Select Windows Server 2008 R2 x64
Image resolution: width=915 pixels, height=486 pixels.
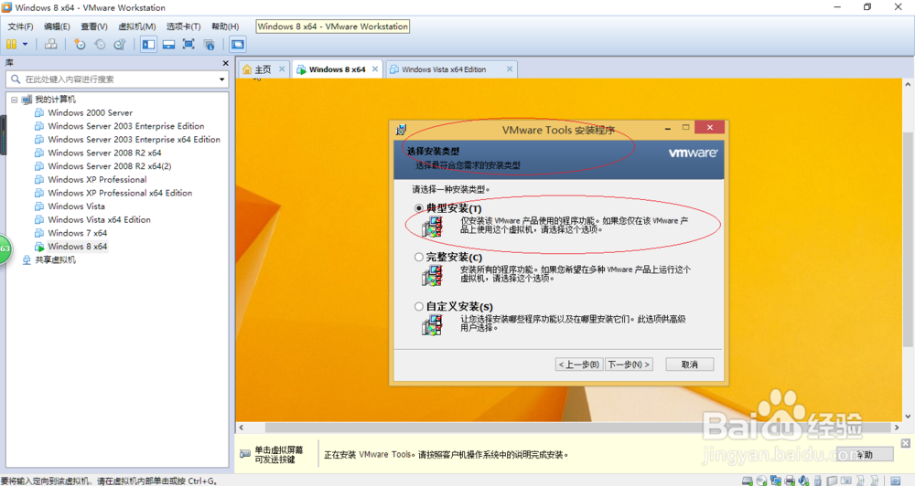[x=104, y=153]
